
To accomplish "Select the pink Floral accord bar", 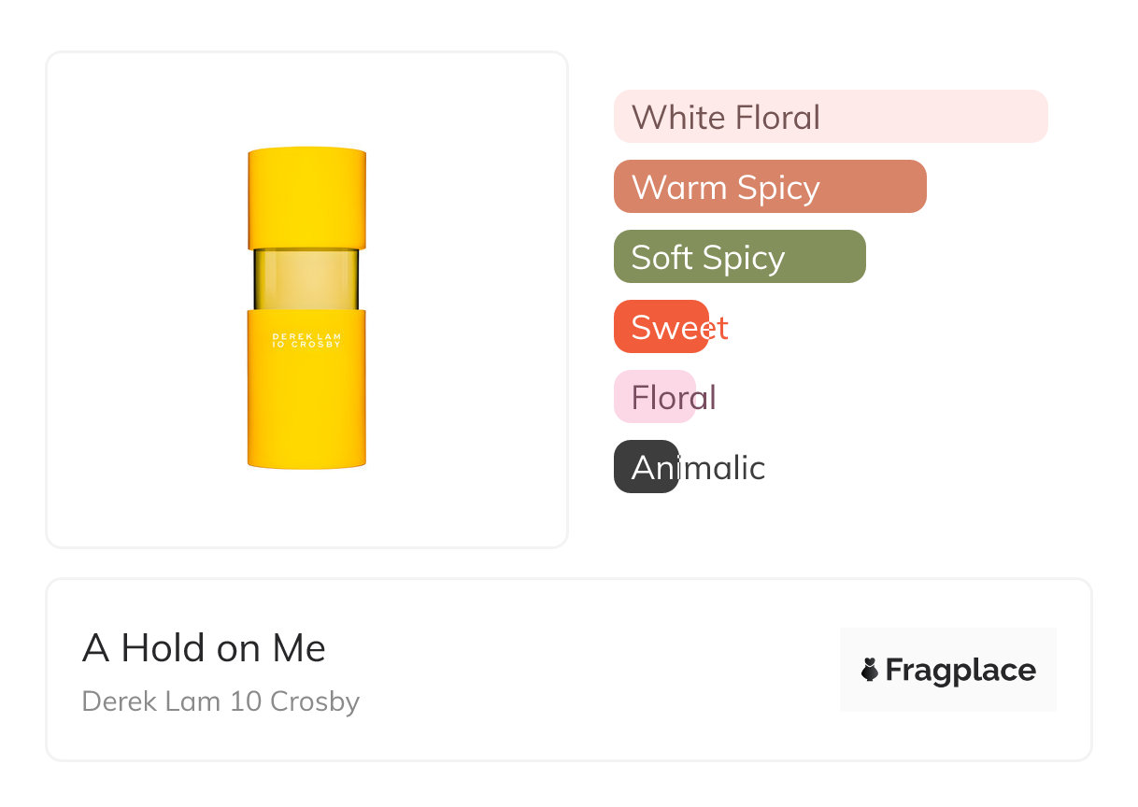I will [654, 397].
